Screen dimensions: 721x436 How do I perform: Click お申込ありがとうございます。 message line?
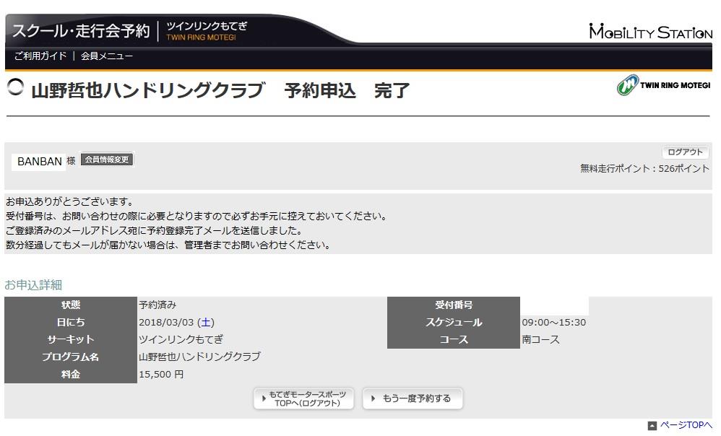coord(70,201)
